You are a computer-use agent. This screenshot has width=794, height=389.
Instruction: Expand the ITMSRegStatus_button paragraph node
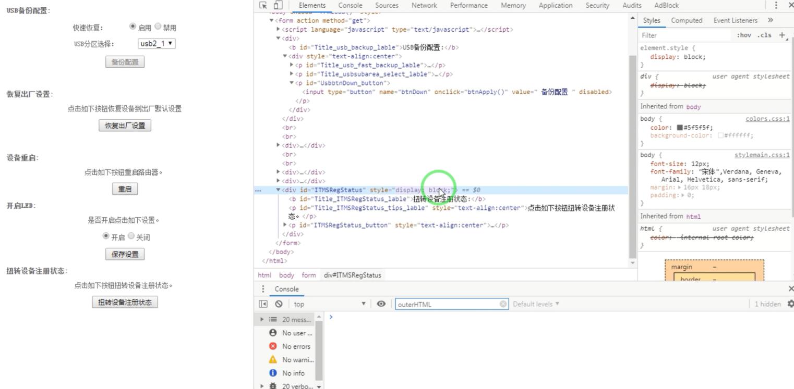tap(285, 225)
